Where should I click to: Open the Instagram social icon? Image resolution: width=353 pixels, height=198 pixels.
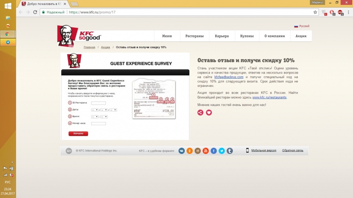click(x=198, y=151)
